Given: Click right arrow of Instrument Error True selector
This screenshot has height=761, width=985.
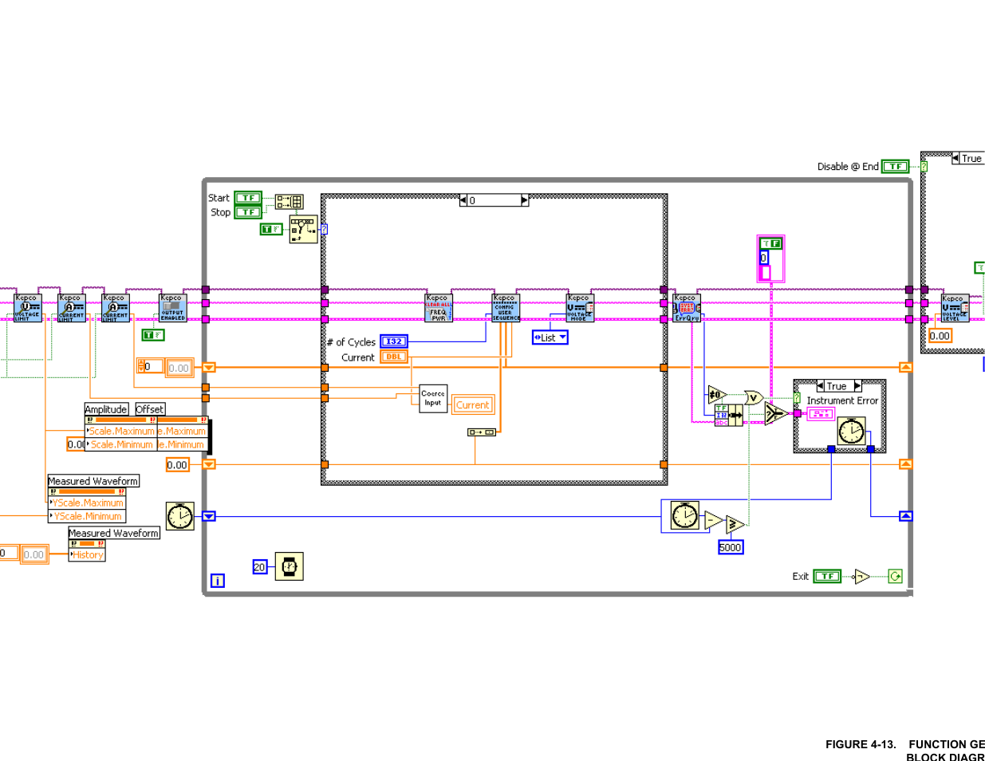Looking at the screenshot, I should click(858, 386).
